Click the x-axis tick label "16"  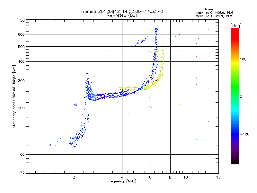tap(218, 177)
